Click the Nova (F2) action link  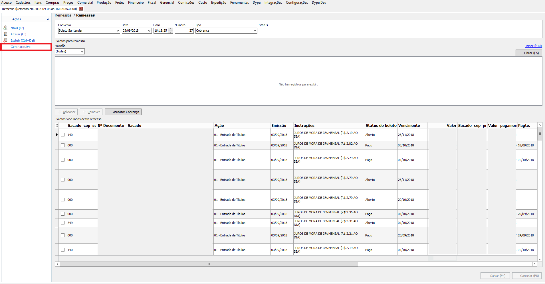tap(17, 28)
